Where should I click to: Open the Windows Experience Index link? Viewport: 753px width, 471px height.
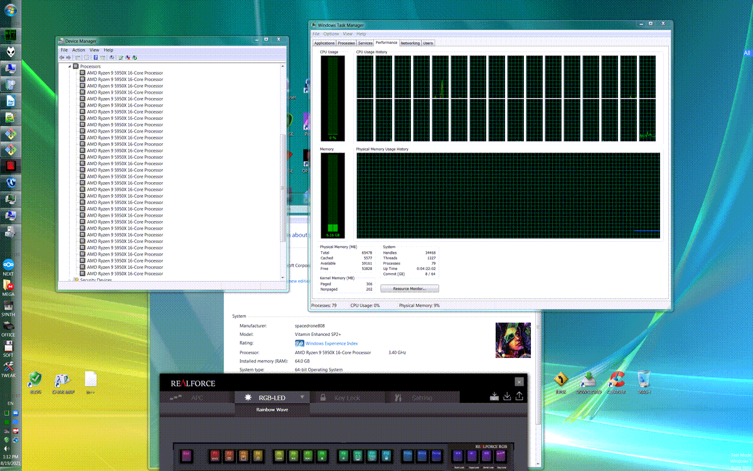click(x=332, y=344)
